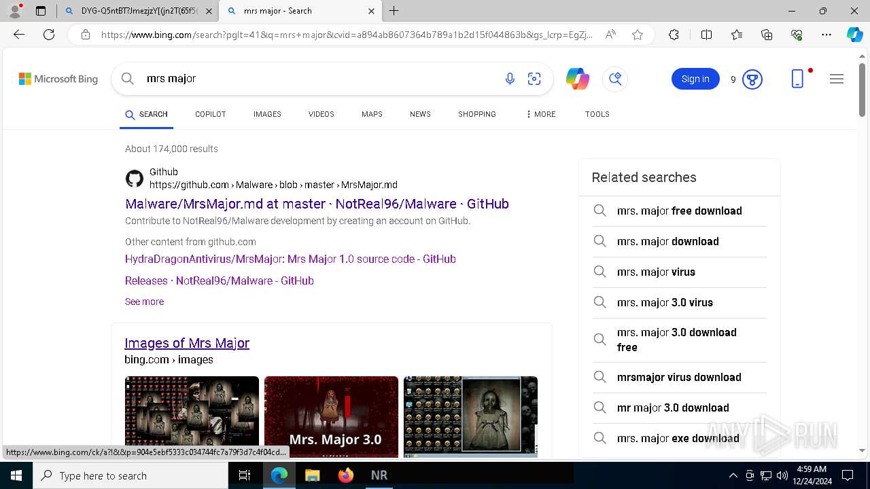Open the 'Images of Mrs Major' link
The image size is (870, 489).
tap(187, 343)
